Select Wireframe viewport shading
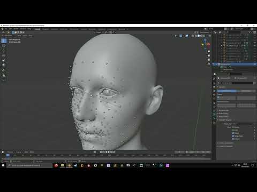 (196, 36)
